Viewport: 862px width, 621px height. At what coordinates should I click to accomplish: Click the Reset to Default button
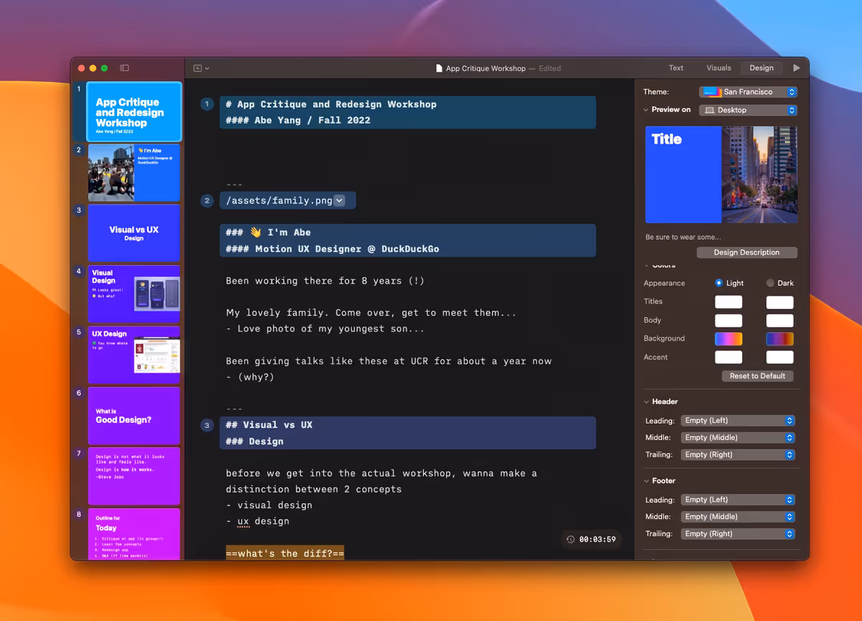757,375
